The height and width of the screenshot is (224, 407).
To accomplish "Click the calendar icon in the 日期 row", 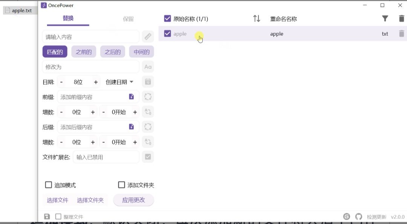I will pyautogui.click(x=148, y=82).
